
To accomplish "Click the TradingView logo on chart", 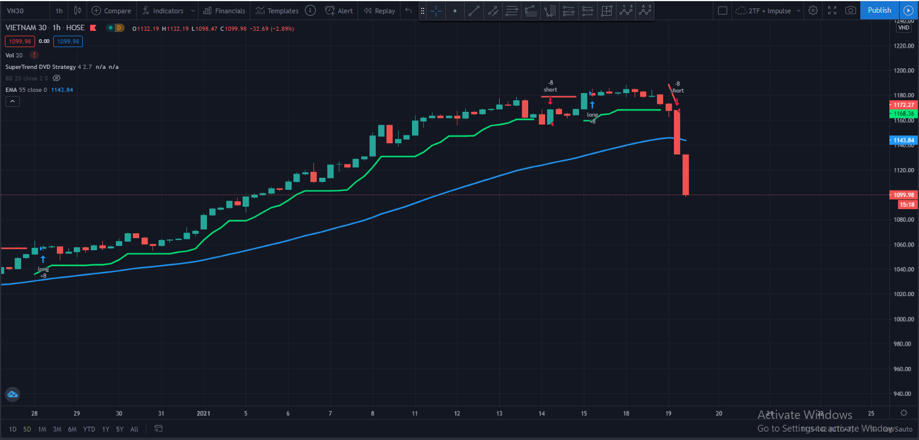I will click(12, 394).
